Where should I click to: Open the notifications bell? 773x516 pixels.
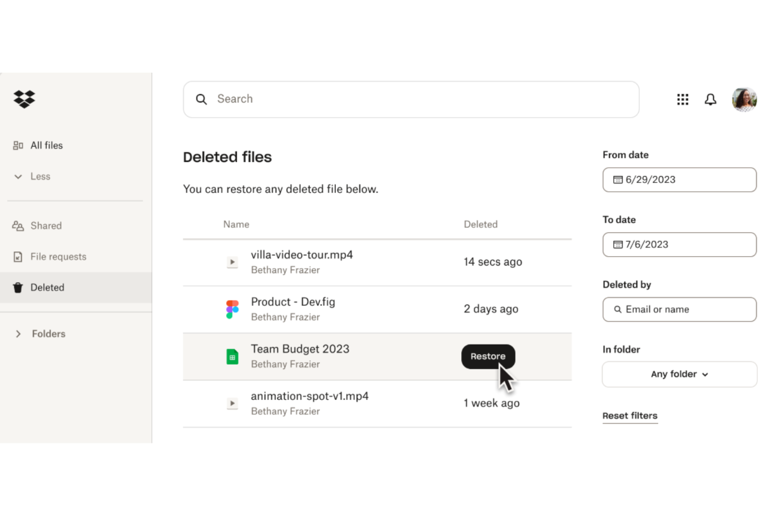[x=710, y=99]
